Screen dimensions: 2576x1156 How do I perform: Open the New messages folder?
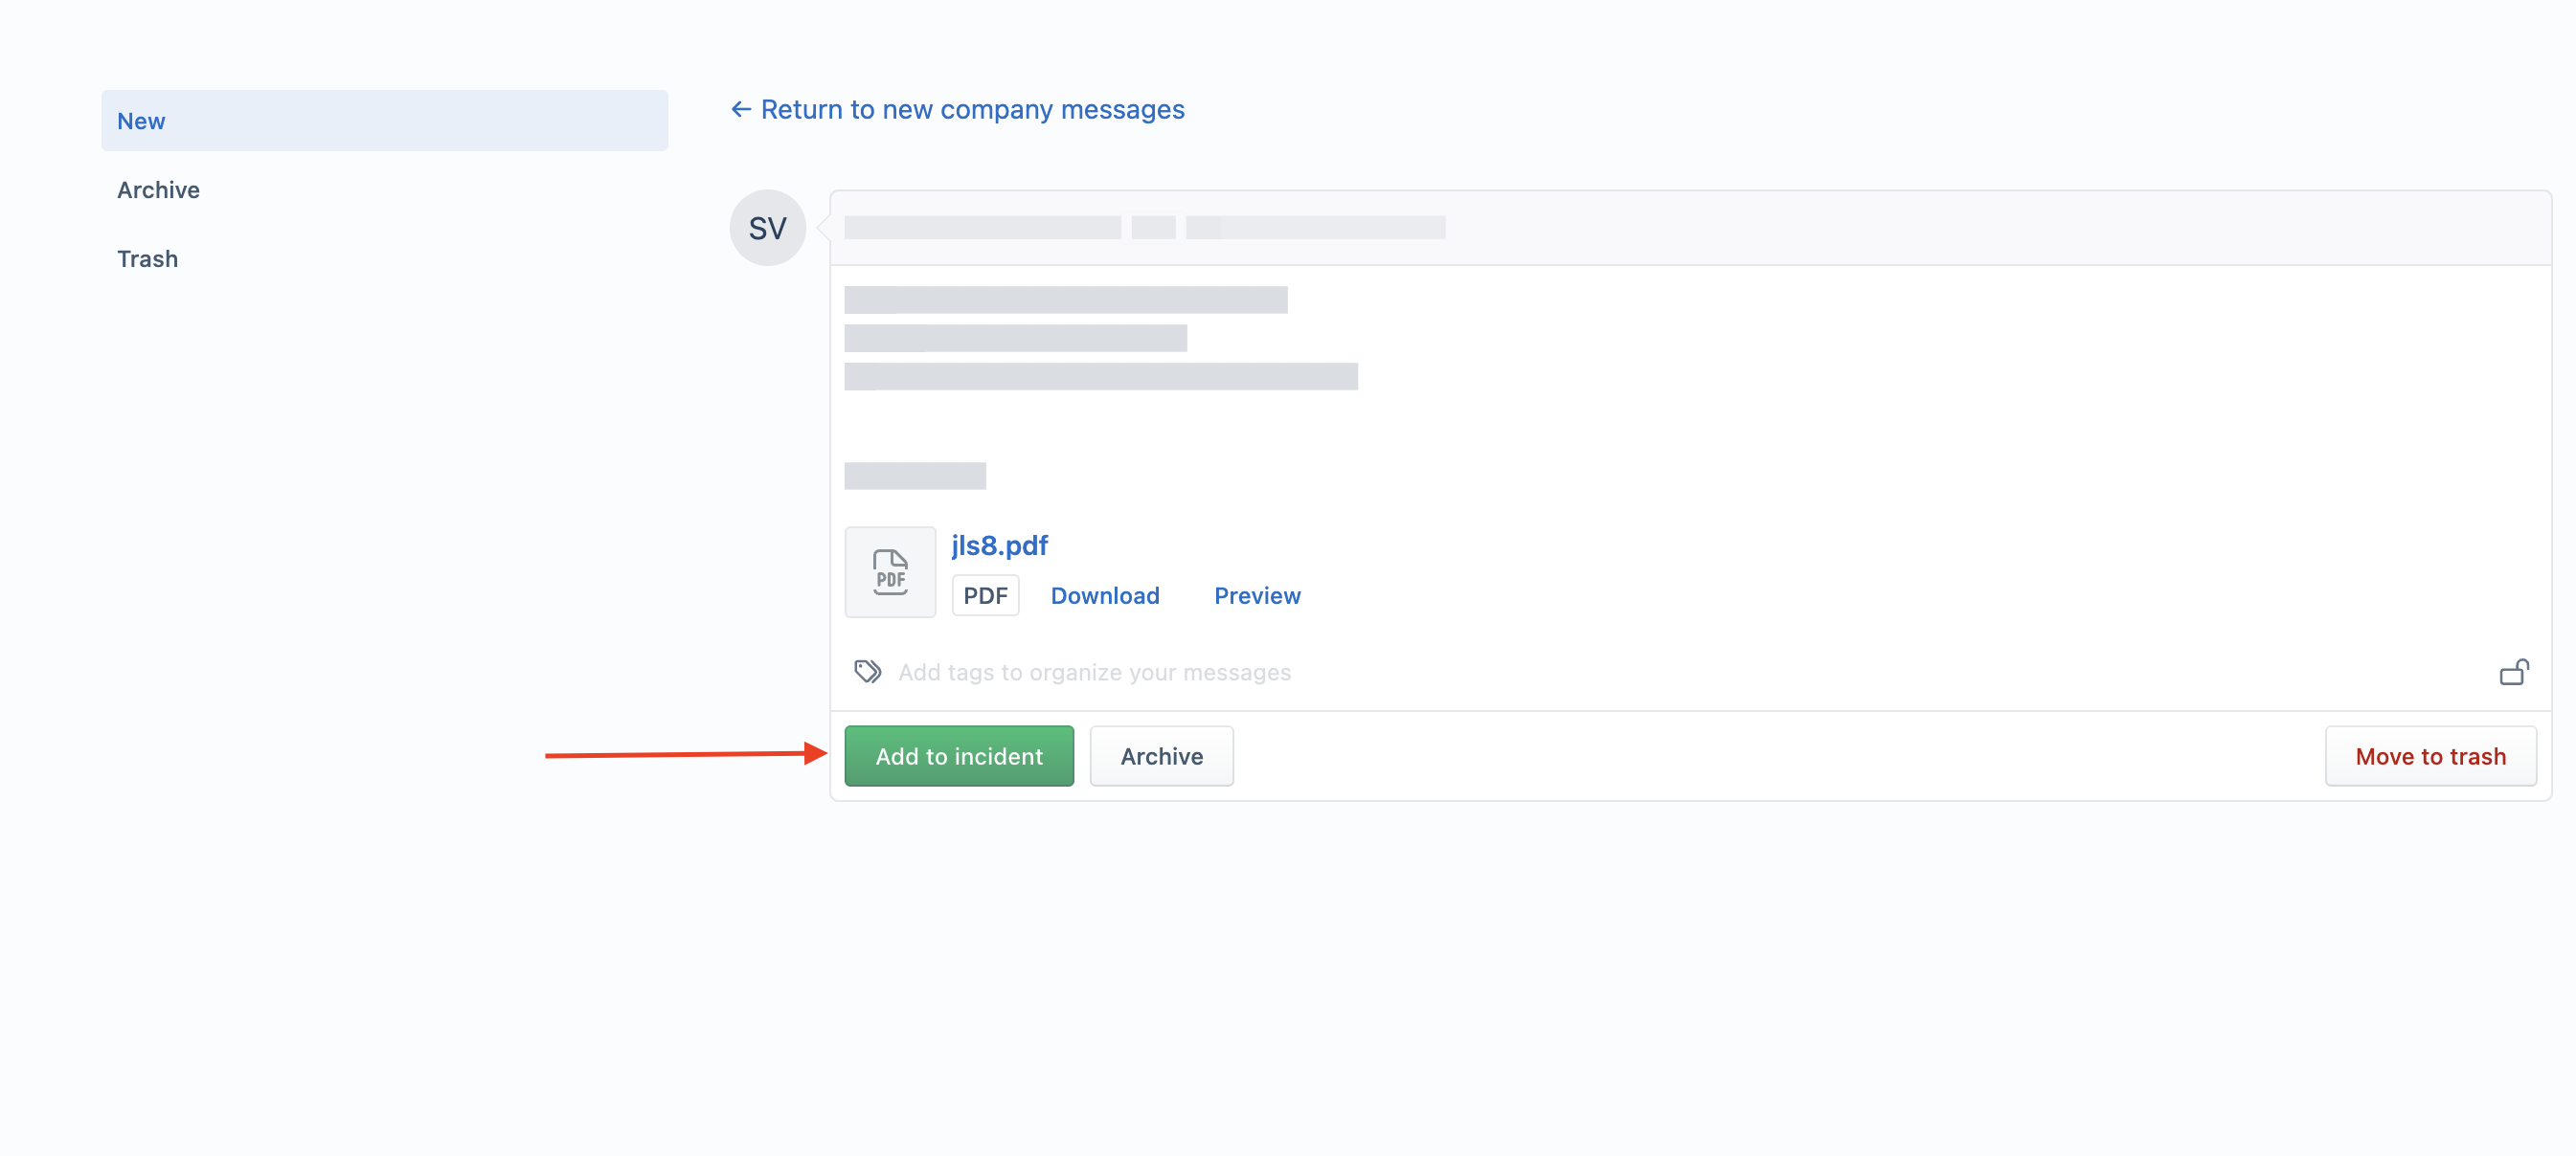tap(384, 121)
